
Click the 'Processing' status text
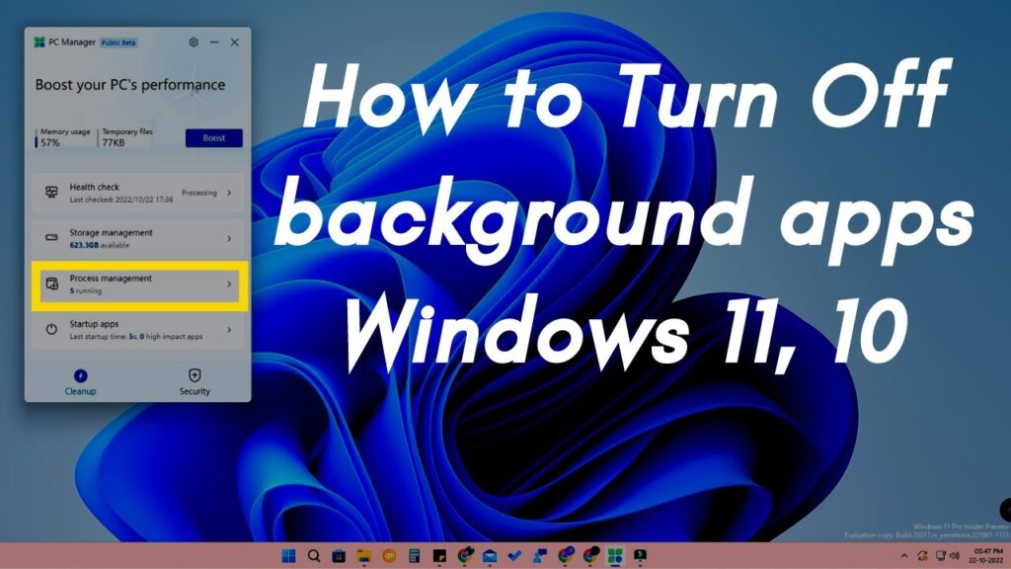(x=199, y=193)
